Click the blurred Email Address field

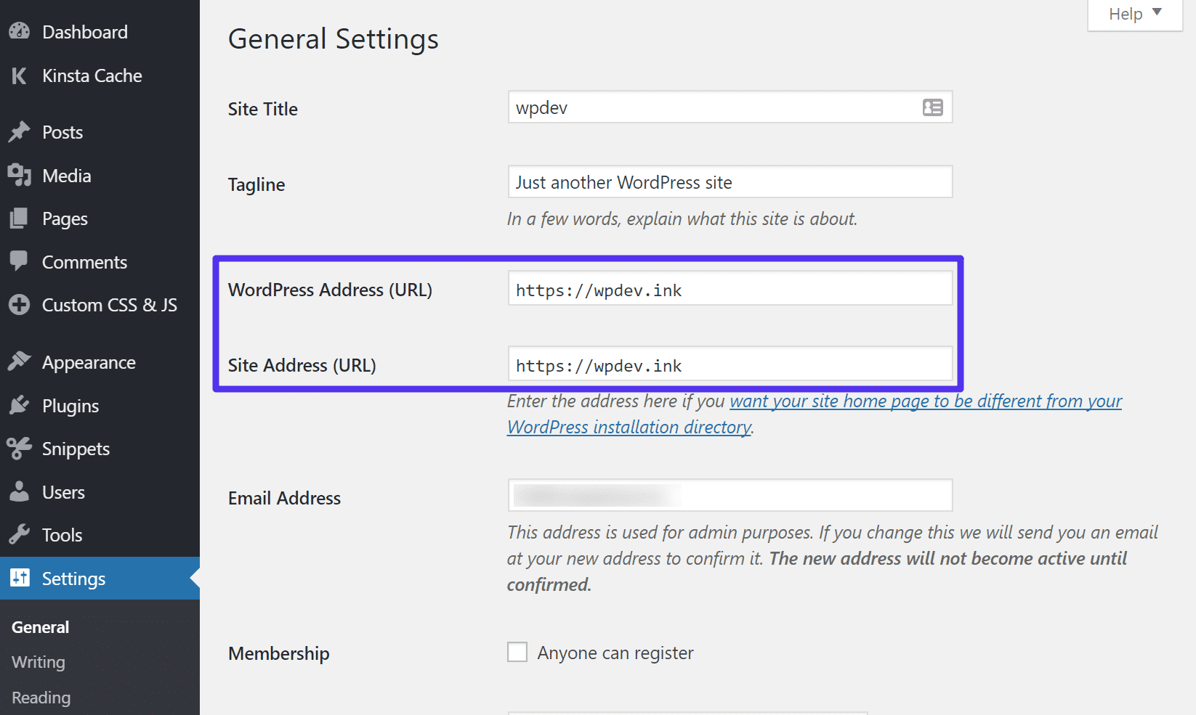[x=730, y=495]
